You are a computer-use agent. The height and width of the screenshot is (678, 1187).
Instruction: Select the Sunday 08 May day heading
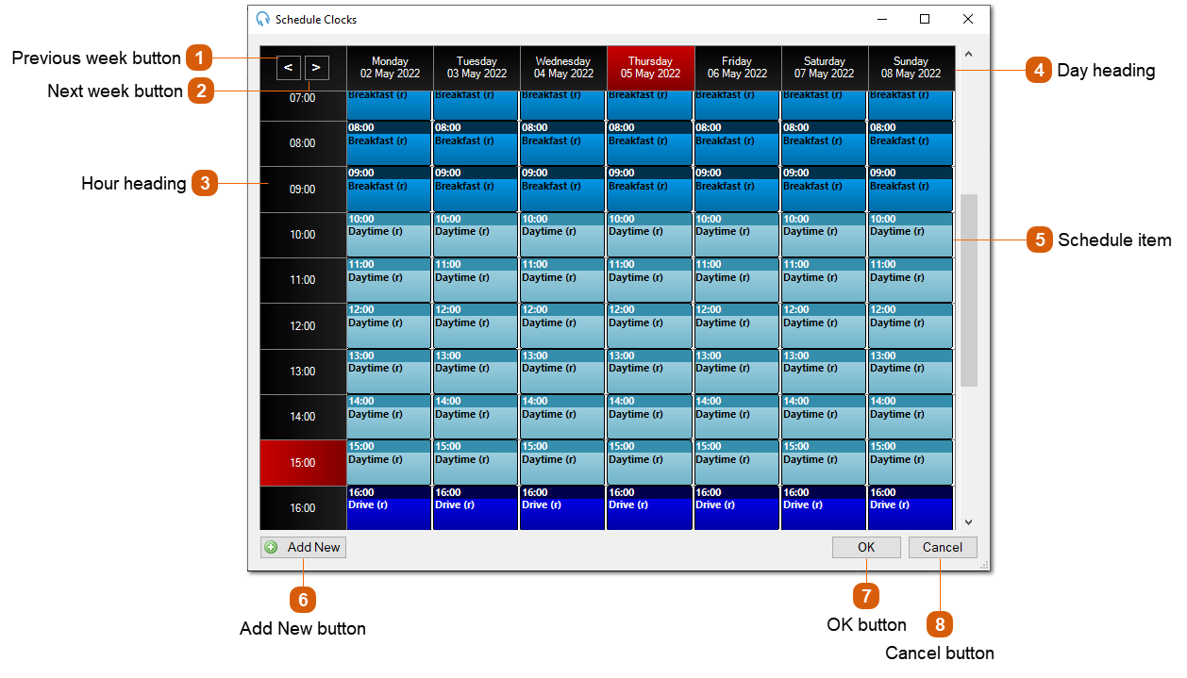point(911,67)
